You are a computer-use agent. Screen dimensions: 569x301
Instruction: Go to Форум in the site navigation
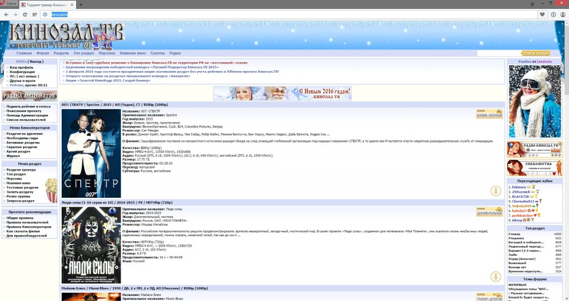[43, 53]
